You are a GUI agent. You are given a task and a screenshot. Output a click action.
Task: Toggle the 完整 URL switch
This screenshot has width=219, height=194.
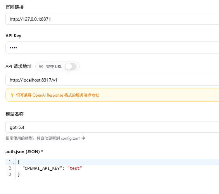(71, 66)
